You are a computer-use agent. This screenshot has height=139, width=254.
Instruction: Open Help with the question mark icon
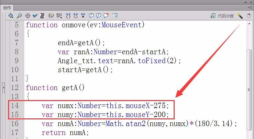[x=249, y=16]
